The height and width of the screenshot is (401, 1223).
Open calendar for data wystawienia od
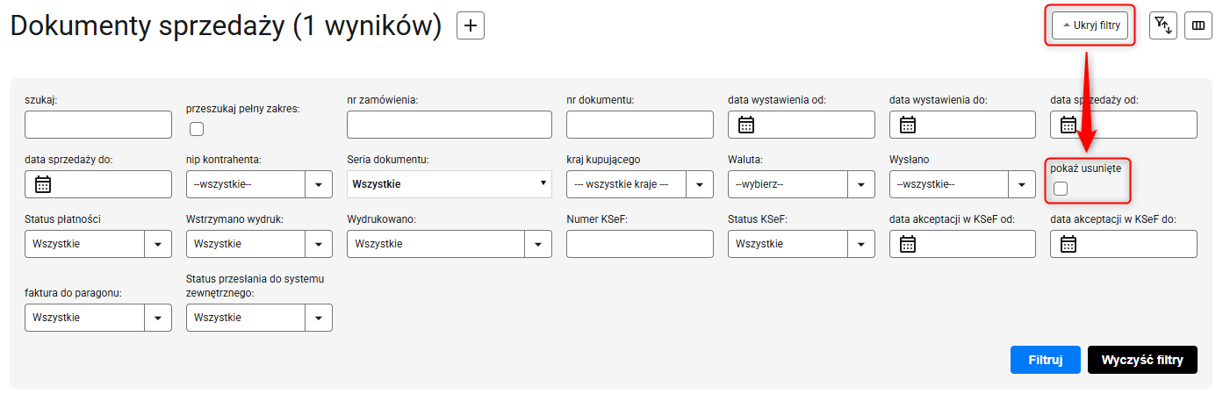[746, 125]
